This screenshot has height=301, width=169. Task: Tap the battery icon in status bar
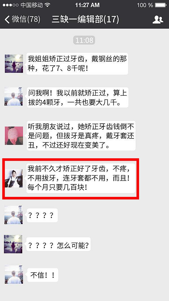161,5
